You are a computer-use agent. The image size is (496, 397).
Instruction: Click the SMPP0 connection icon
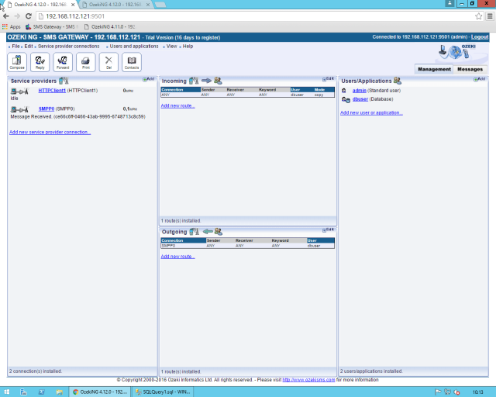[x=19, y=109]
